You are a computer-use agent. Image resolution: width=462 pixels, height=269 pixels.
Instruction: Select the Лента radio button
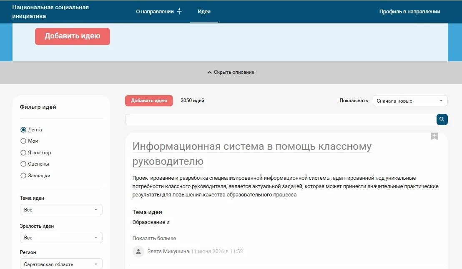(23, 130)
